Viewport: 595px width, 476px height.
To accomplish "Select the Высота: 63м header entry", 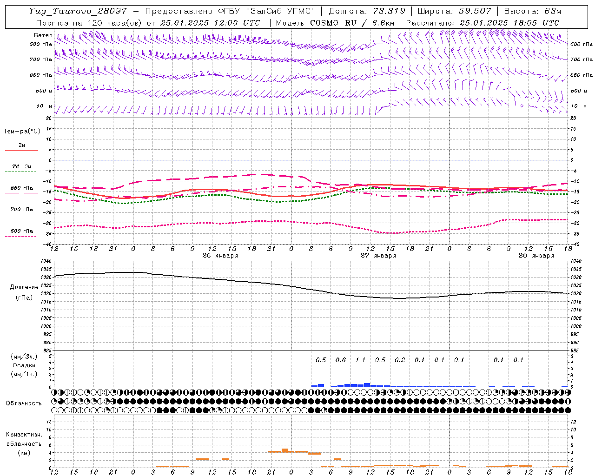I will (533, 11).
